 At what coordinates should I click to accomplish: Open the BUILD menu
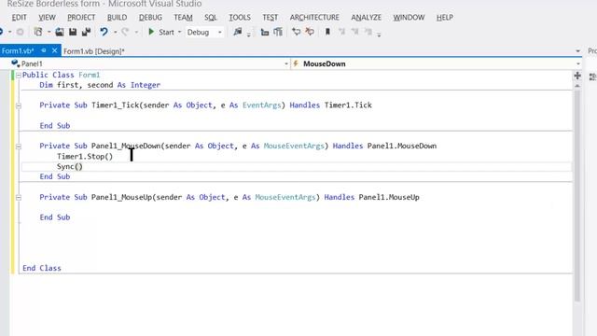coord(117,17)
